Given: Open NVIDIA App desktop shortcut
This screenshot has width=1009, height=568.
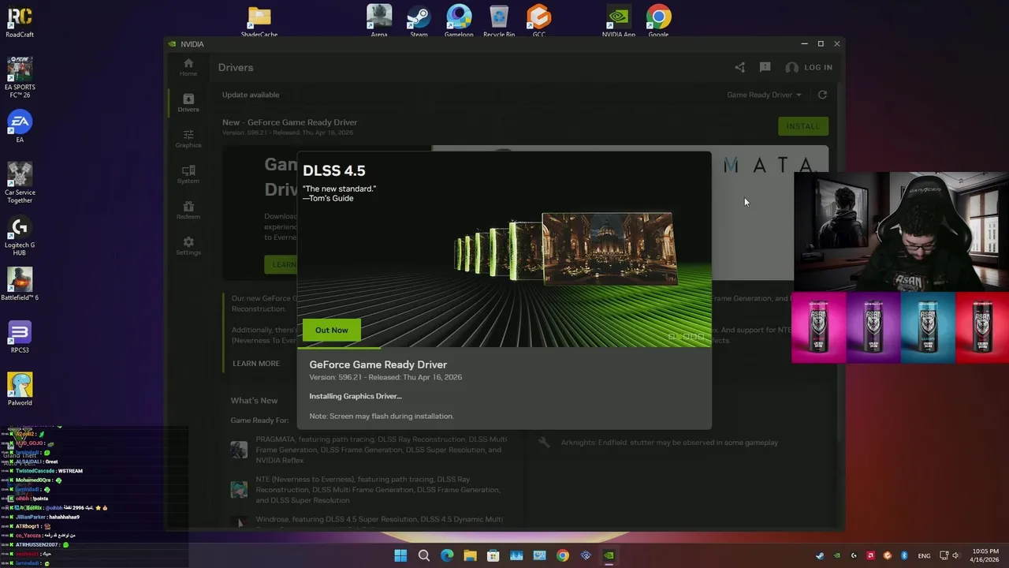Looking at the screenshot, I should [619, 21].
